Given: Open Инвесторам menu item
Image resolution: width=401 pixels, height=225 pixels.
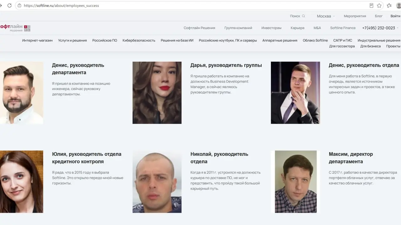Looking at the screenshot, I should point(271,28).
